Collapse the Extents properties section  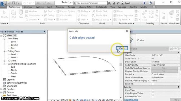point(178,87)
